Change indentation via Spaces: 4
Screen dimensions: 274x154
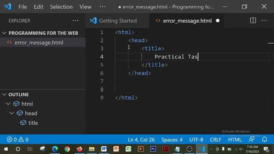coord(172,140)
